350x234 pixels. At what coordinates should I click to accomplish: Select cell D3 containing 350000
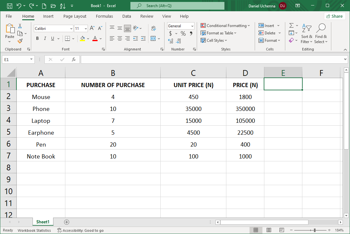(x=245, y=109)
